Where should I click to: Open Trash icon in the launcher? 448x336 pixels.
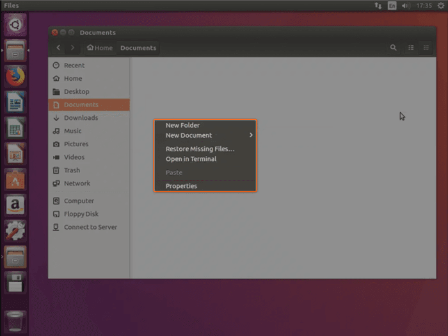(15, 323)
